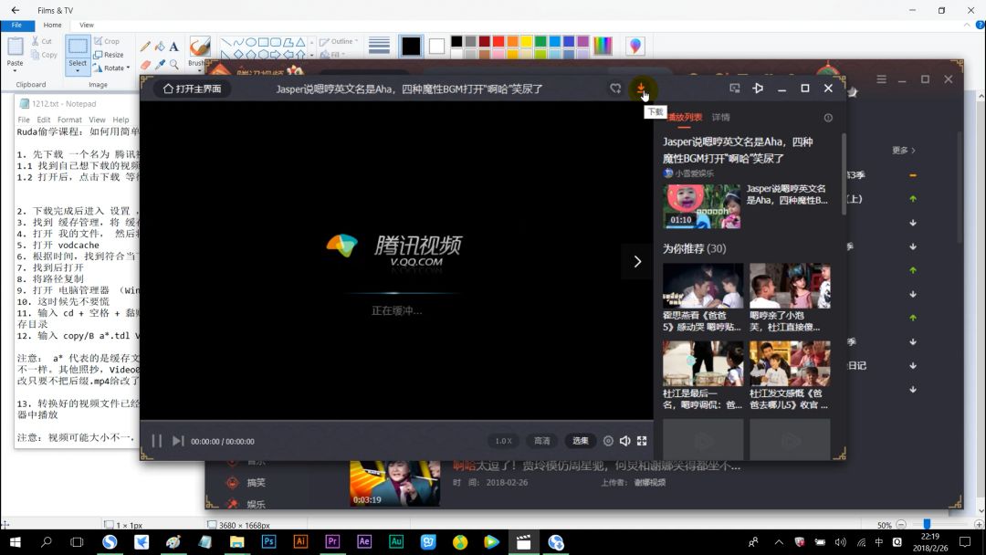
Task: Open Paint 3D balloon icon
Action: [x=635, y=46]
